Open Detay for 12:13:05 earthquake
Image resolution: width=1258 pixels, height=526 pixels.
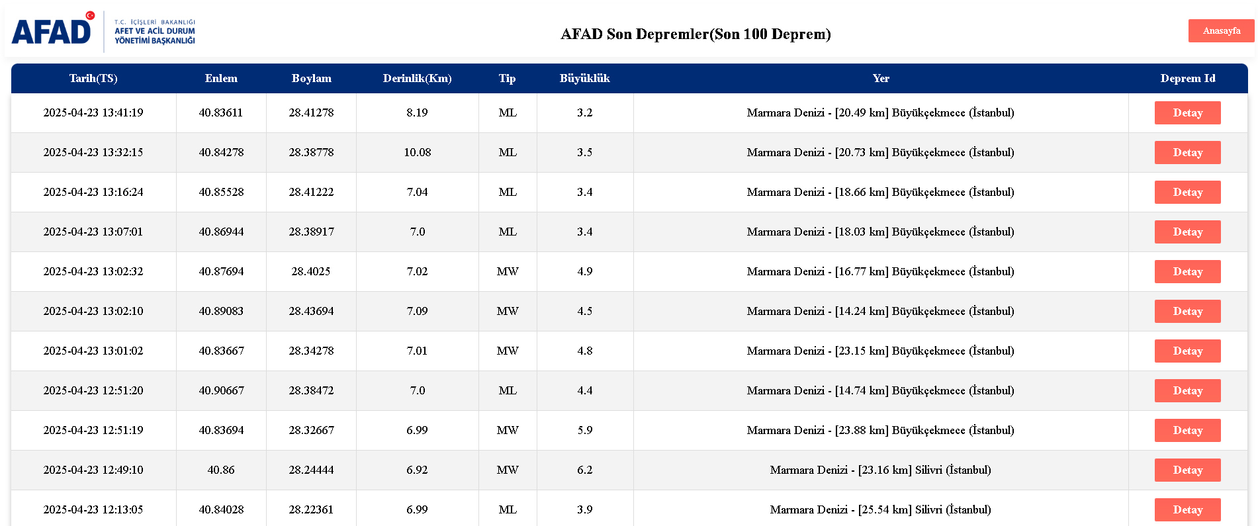click(x=1187, y=510)
